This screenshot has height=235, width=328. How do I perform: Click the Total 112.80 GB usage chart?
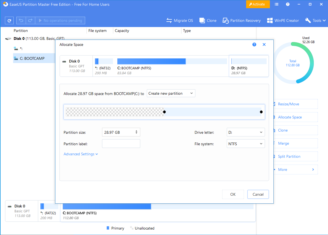[293, 63]
